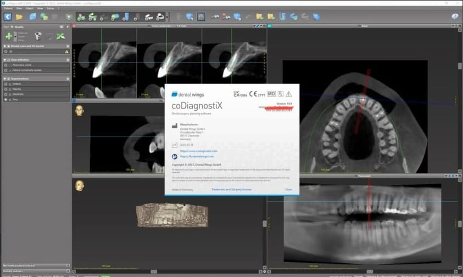Image resolution: width=463 pixels, height=277 pixels.
Task: Select the implant screw icon in plan panel
Action: click(38, 36)
